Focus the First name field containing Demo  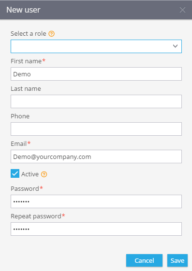(x=96, y=74)
